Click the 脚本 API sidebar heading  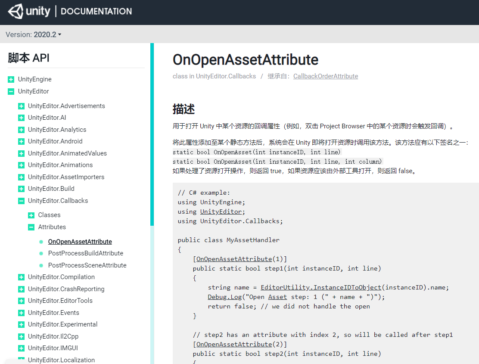pyautogui.click(x=28, y=58)
